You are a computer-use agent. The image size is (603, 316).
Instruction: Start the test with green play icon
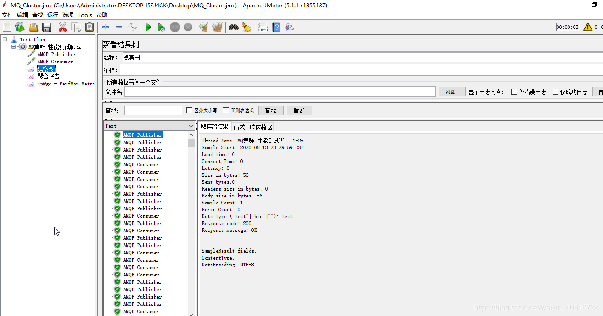[148, 27]
